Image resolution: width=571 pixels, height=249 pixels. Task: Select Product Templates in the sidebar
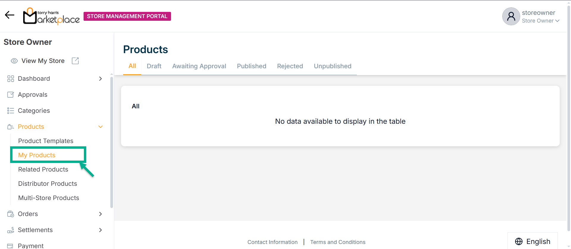click(x=46, y=141)
